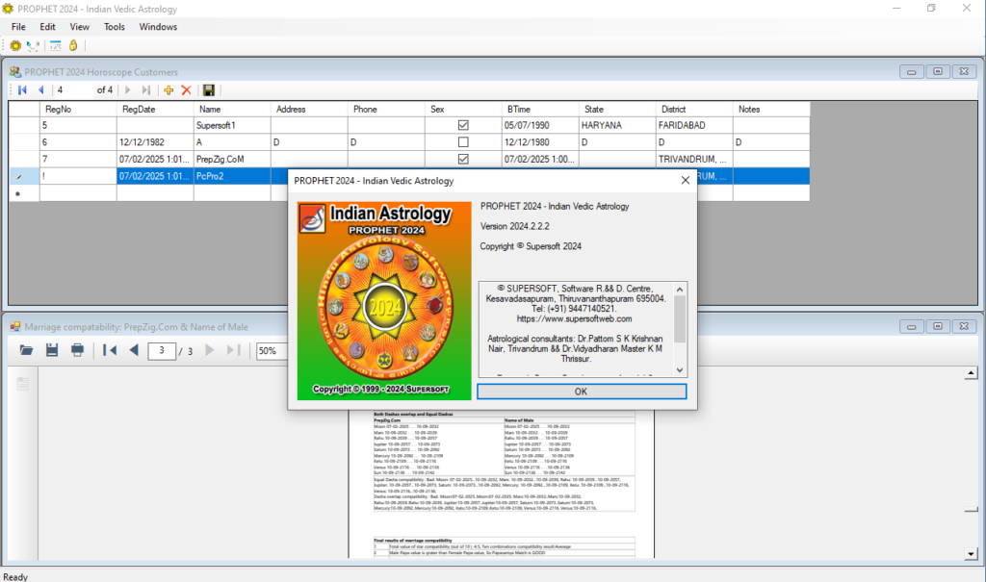Click the RegDate column header

click(155, 109)
